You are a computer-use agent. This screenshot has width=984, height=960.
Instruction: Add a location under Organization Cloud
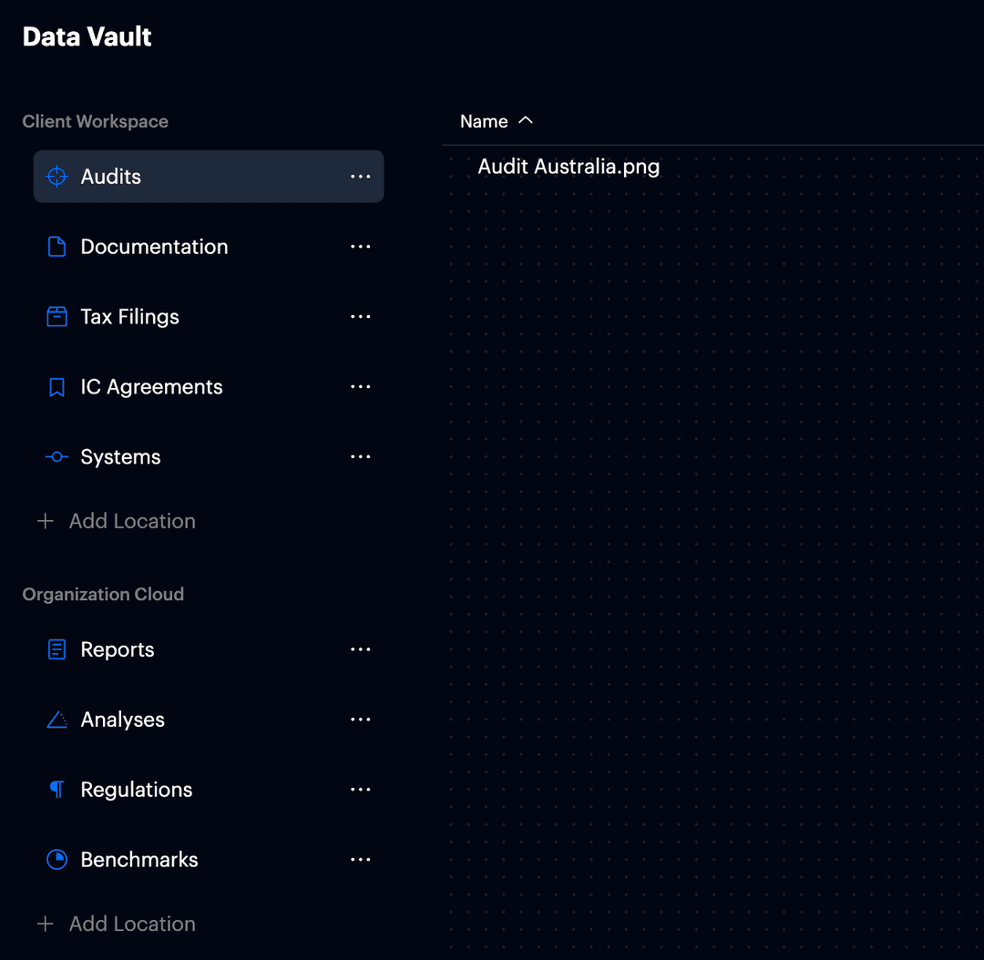[x=116, y=924]
